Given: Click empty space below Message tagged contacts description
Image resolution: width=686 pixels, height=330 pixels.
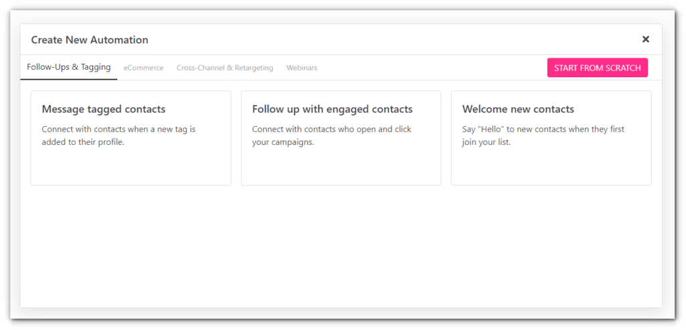Looking at the screenshot, I should (131, 166).
